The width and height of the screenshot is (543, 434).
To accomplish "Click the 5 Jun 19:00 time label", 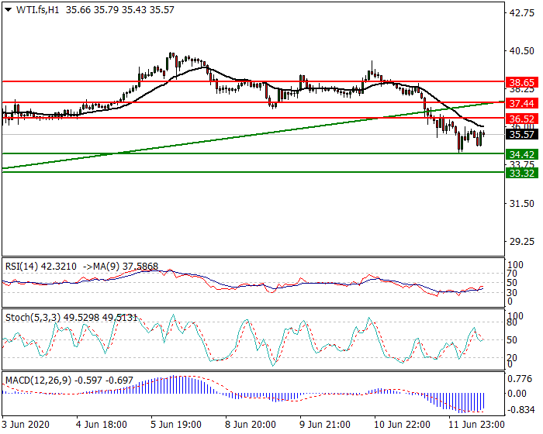I will click(x=176, y=424).
